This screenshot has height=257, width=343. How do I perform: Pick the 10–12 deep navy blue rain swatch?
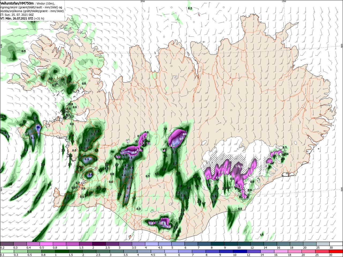click(240, 251)
